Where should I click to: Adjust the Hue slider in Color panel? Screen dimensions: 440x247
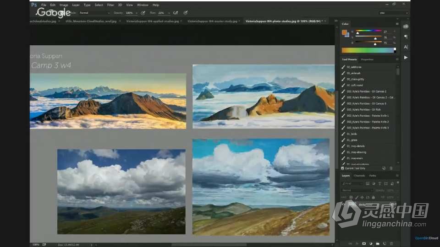(x=368, y=32)
